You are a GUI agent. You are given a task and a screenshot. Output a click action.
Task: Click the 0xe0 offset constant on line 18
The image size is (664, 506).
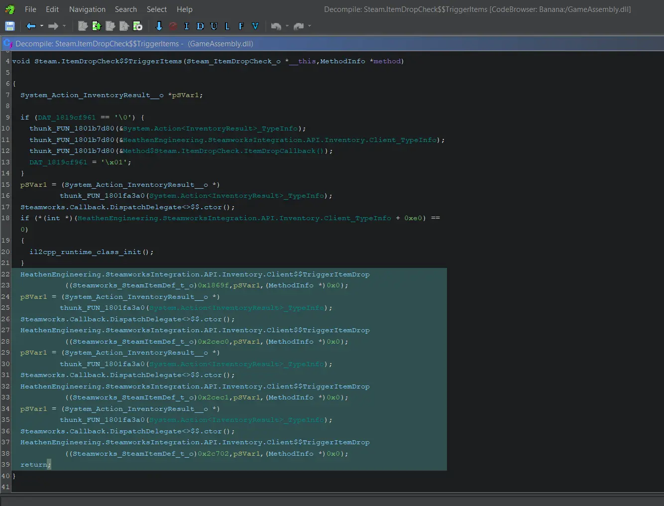pos(413,218)
